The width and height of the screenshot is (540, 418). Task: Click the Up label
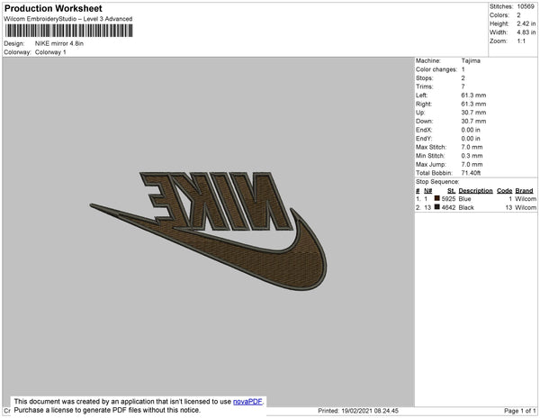tap(420, 113)
